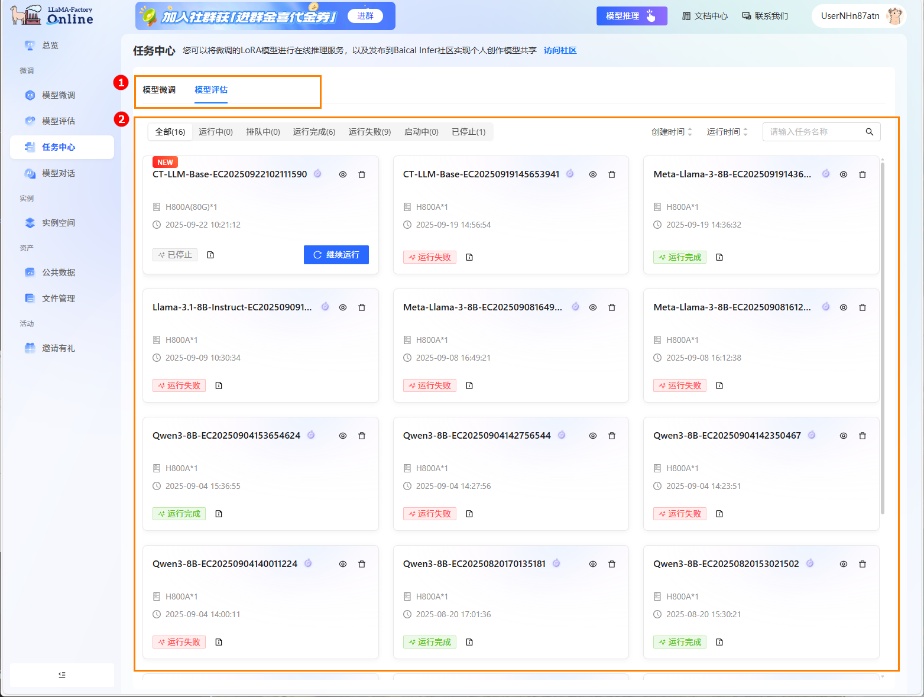Switch to the 模型微调 tab
924x697 pixels.
tap(159, 90)
